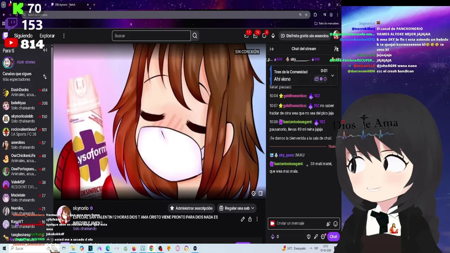
Task: Click the browser address bar
Action: tap(162, 15)
